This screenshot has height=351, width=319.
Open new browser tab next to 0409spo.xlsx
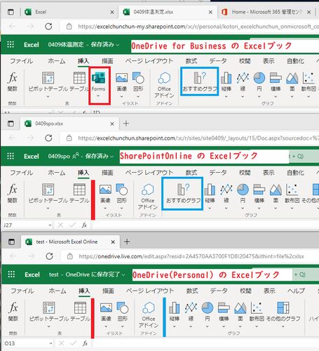(x=126, y=124)
